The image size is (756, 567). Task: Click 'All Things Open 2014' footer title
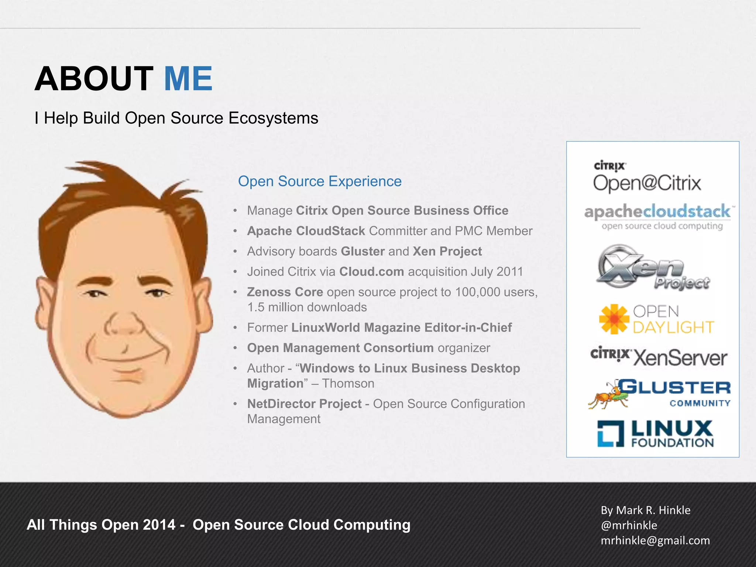coord(219,525)
